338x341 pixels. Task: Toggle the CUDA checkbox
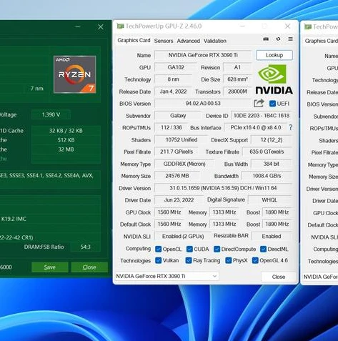[x=189, y=249]
